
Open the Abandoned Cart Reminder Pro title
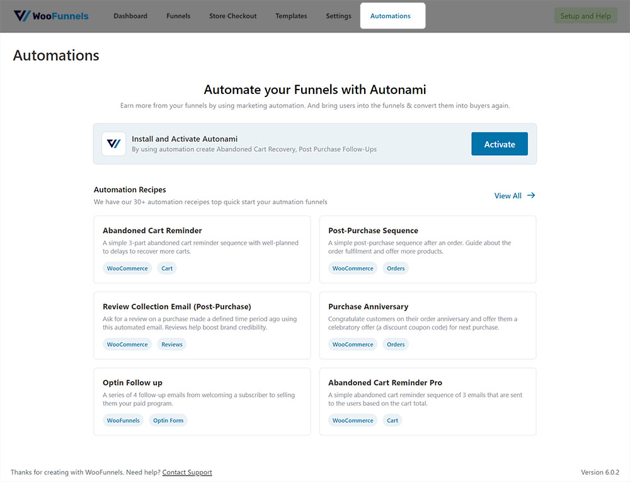(385, 383)
